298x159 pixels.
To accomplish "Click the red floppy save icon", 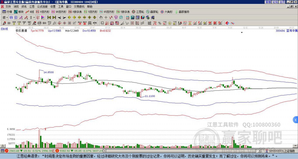I will click(x=143, y=18).
